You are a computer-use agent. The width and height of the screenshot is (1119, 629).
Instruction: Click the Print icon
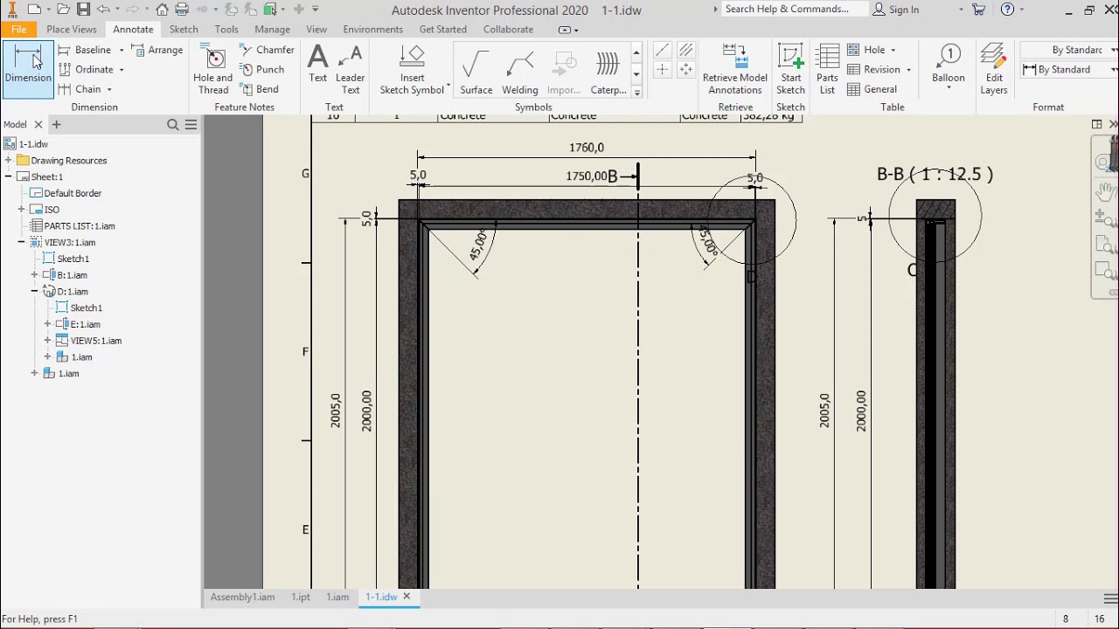[182, 10]
